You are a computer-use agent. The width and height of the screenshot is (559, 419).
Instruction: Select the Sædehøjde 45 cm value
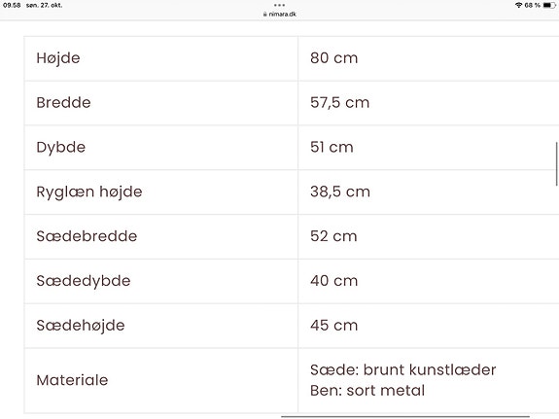(333, 326)
